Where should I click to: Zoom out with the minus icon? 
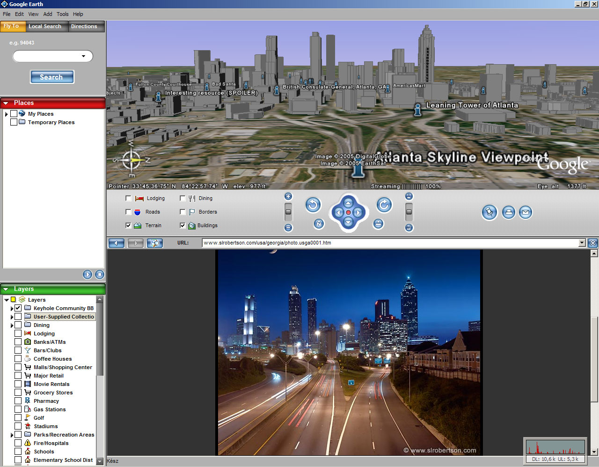pos(288,228)
